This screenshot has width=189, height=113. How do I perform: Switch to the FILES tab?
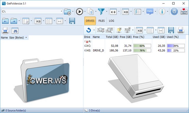click(102, 21)
